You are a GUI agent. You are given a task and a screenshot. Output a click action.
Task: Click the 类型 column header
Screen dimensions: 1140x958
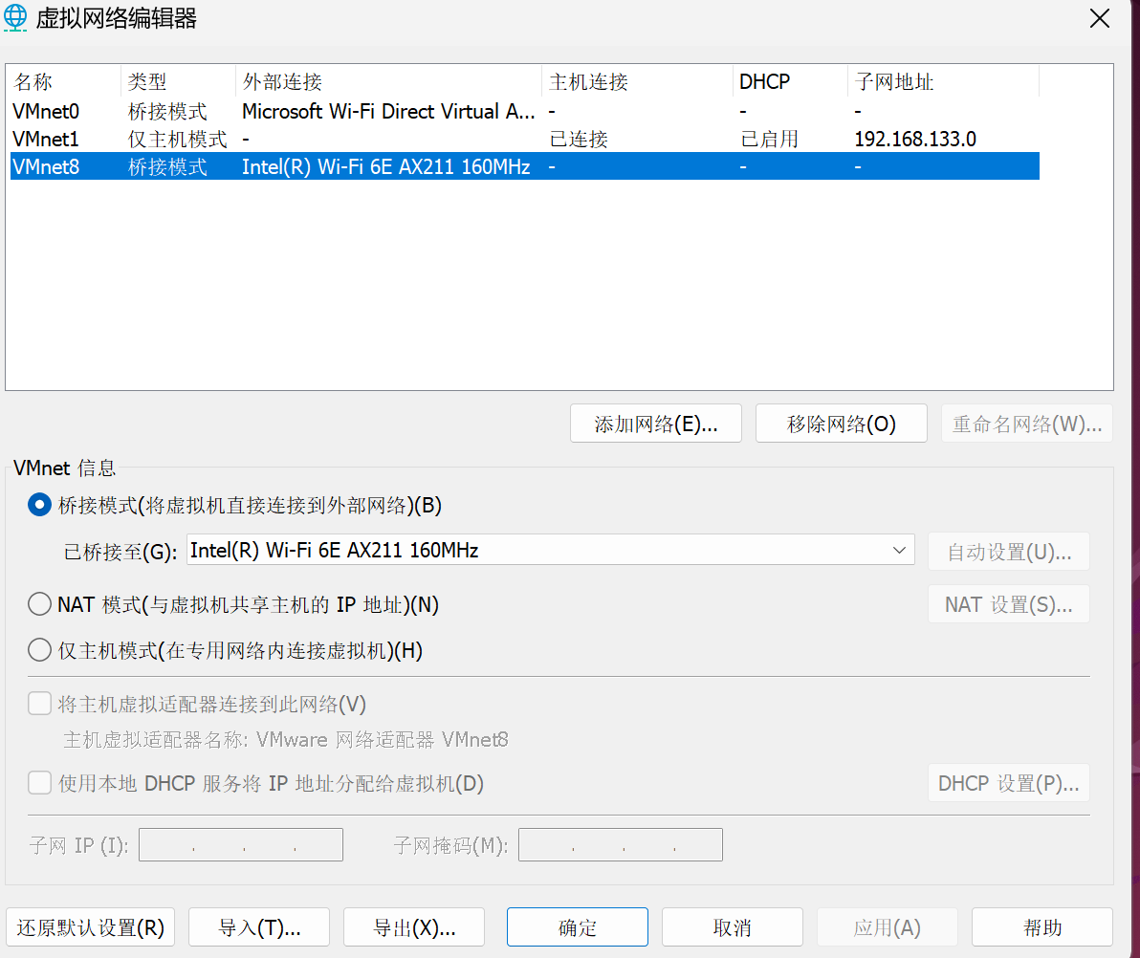(179, 81)
